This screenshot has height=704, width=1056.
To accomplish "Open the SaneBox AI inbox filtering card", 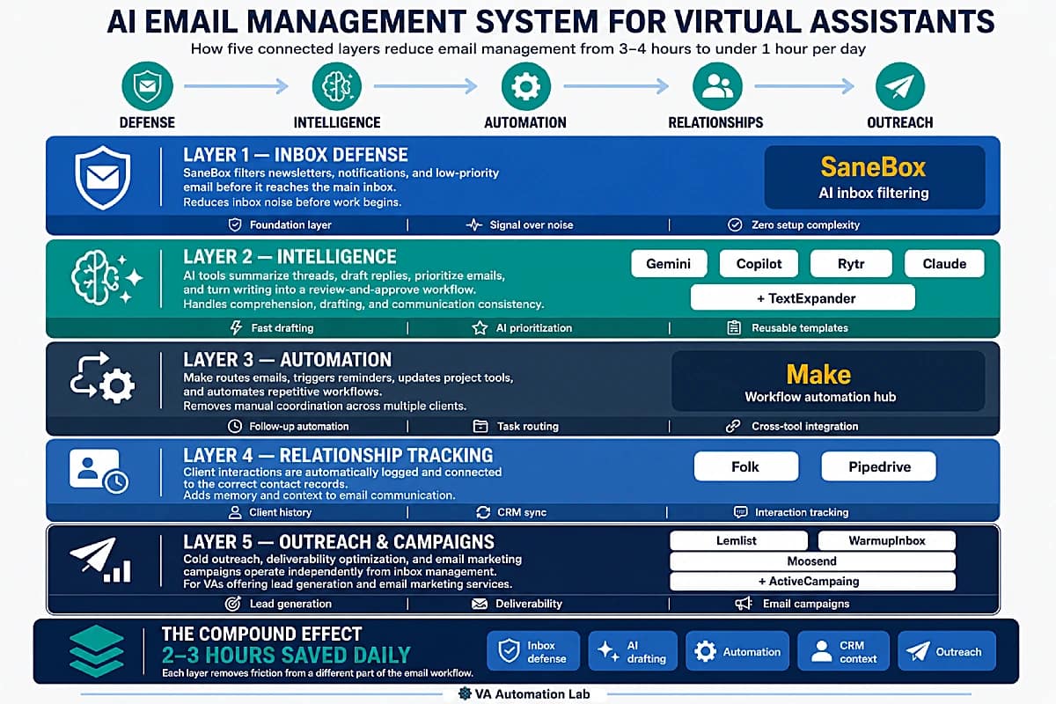I will [874, 177].
